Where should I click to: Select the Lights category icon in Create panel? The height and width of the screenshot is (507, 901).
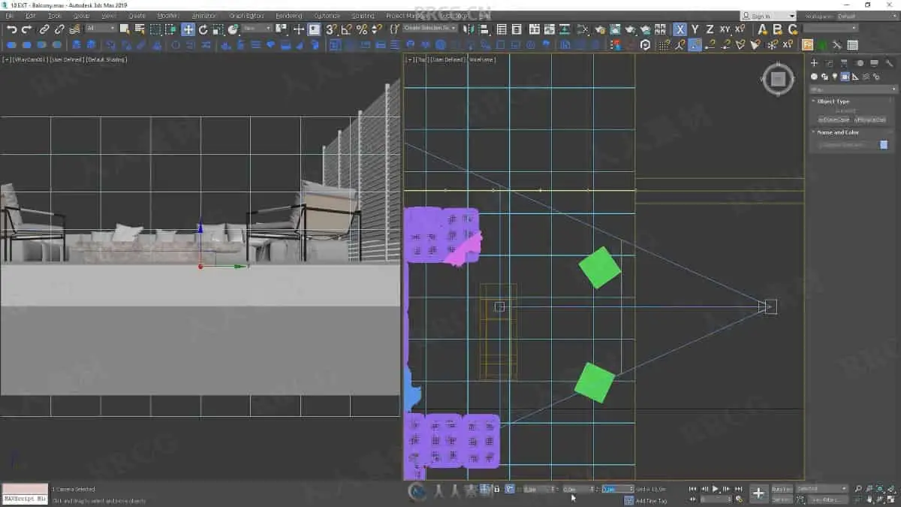coord(835,77)
